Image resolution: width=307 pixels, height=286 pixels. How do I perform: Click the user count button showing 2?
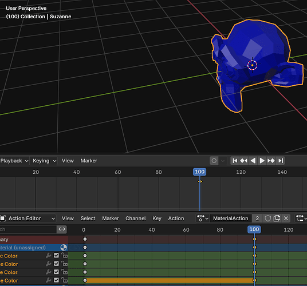[257, 219]
